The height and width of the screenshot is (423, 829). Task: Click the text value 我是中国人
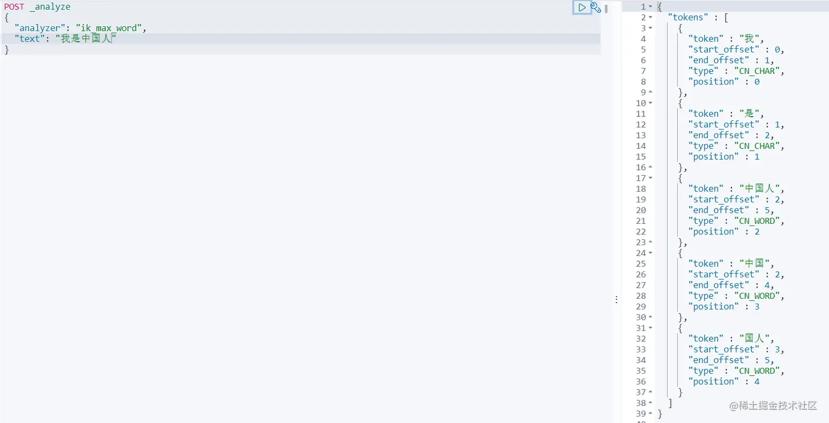point(87,39)
